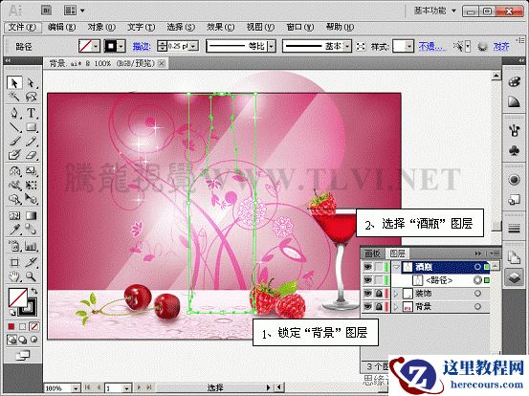The width and height of the screenshot is (529, 396).
Task: Click target circle of 装饰 layer
Action: click(x=477, y=294)
